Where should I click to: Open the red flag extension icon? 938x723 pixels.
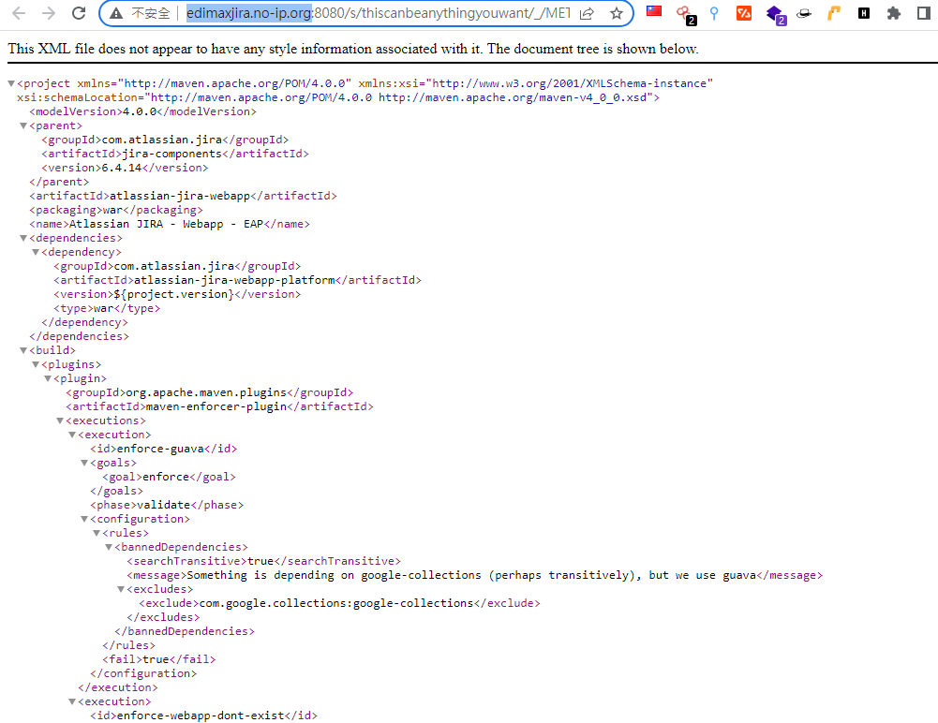click(x=654, y=11)
